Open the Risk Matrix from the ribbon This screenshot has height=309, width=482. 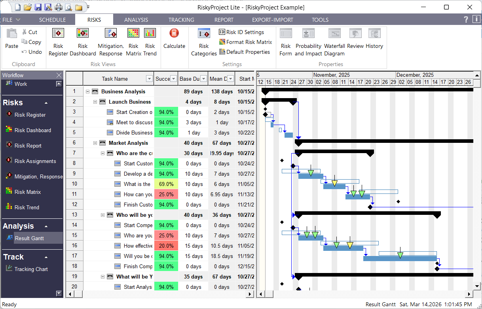pyautogui.click(x=133, y=41)
